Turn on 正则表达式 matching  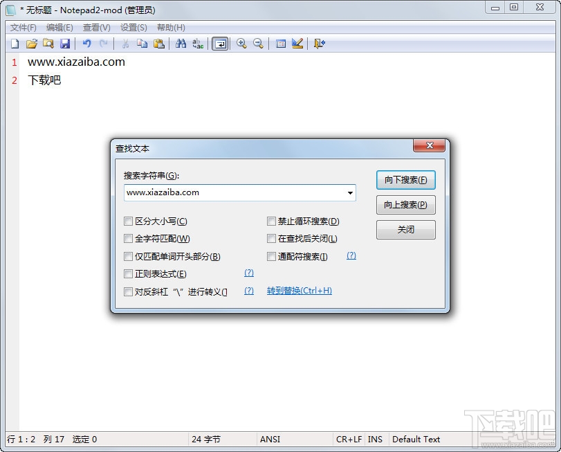128,273
